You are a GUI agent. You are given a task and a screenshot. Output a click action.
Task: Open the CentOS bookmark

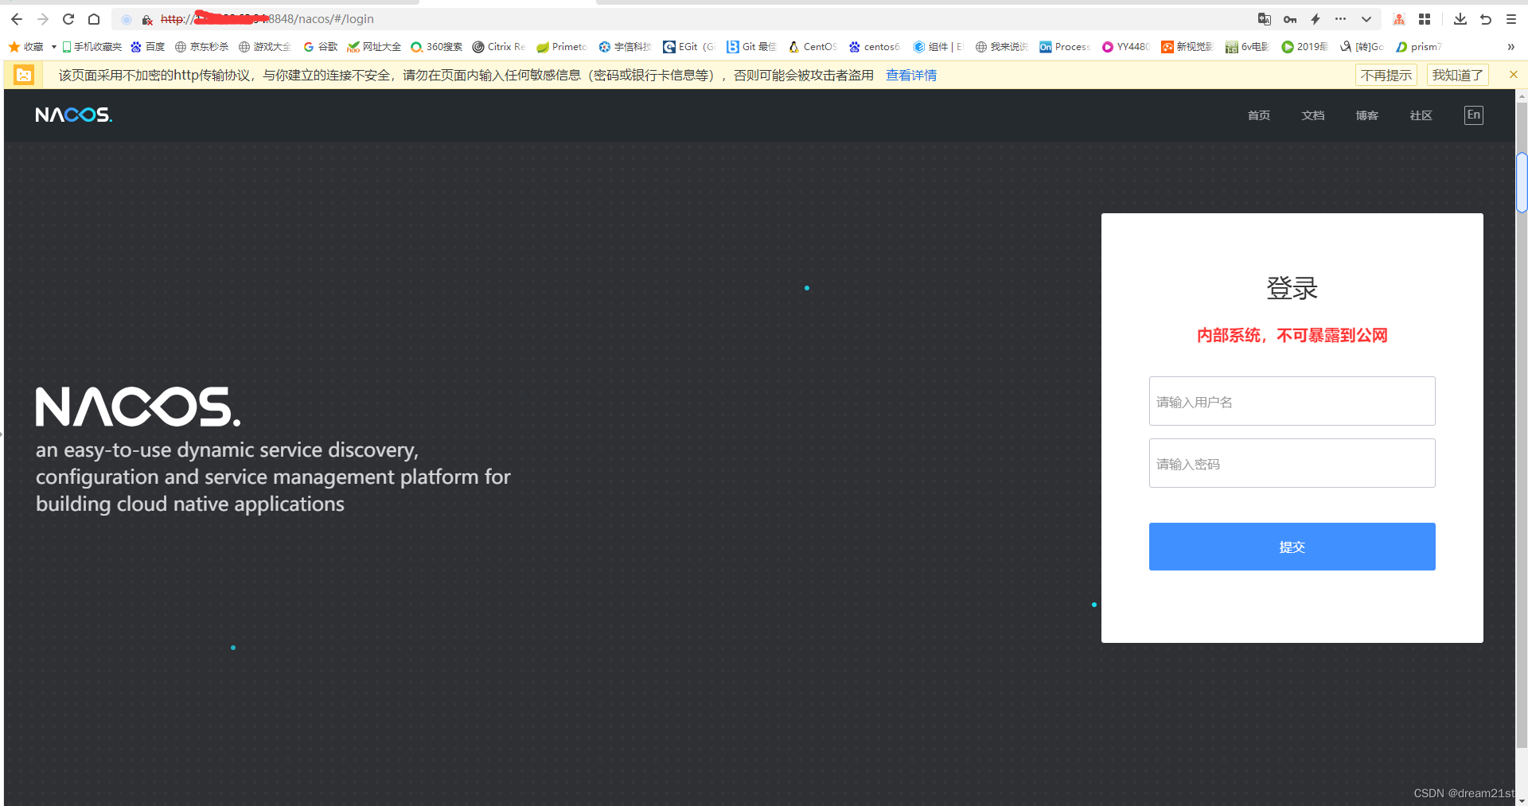813,47
